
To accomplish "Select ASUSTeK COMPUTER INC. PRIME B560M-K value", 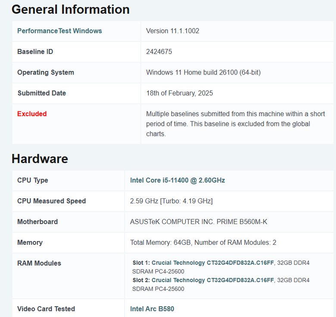I will click(x=199, y=222).
